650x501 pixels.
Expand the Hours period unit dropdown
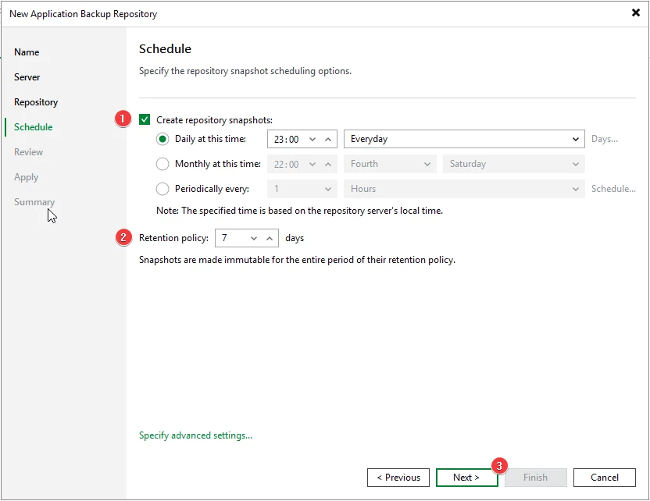[x=464, y=189]
